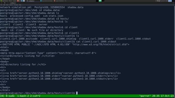Select tmux window 2:ssh*Z in status bar

[35, 96]
